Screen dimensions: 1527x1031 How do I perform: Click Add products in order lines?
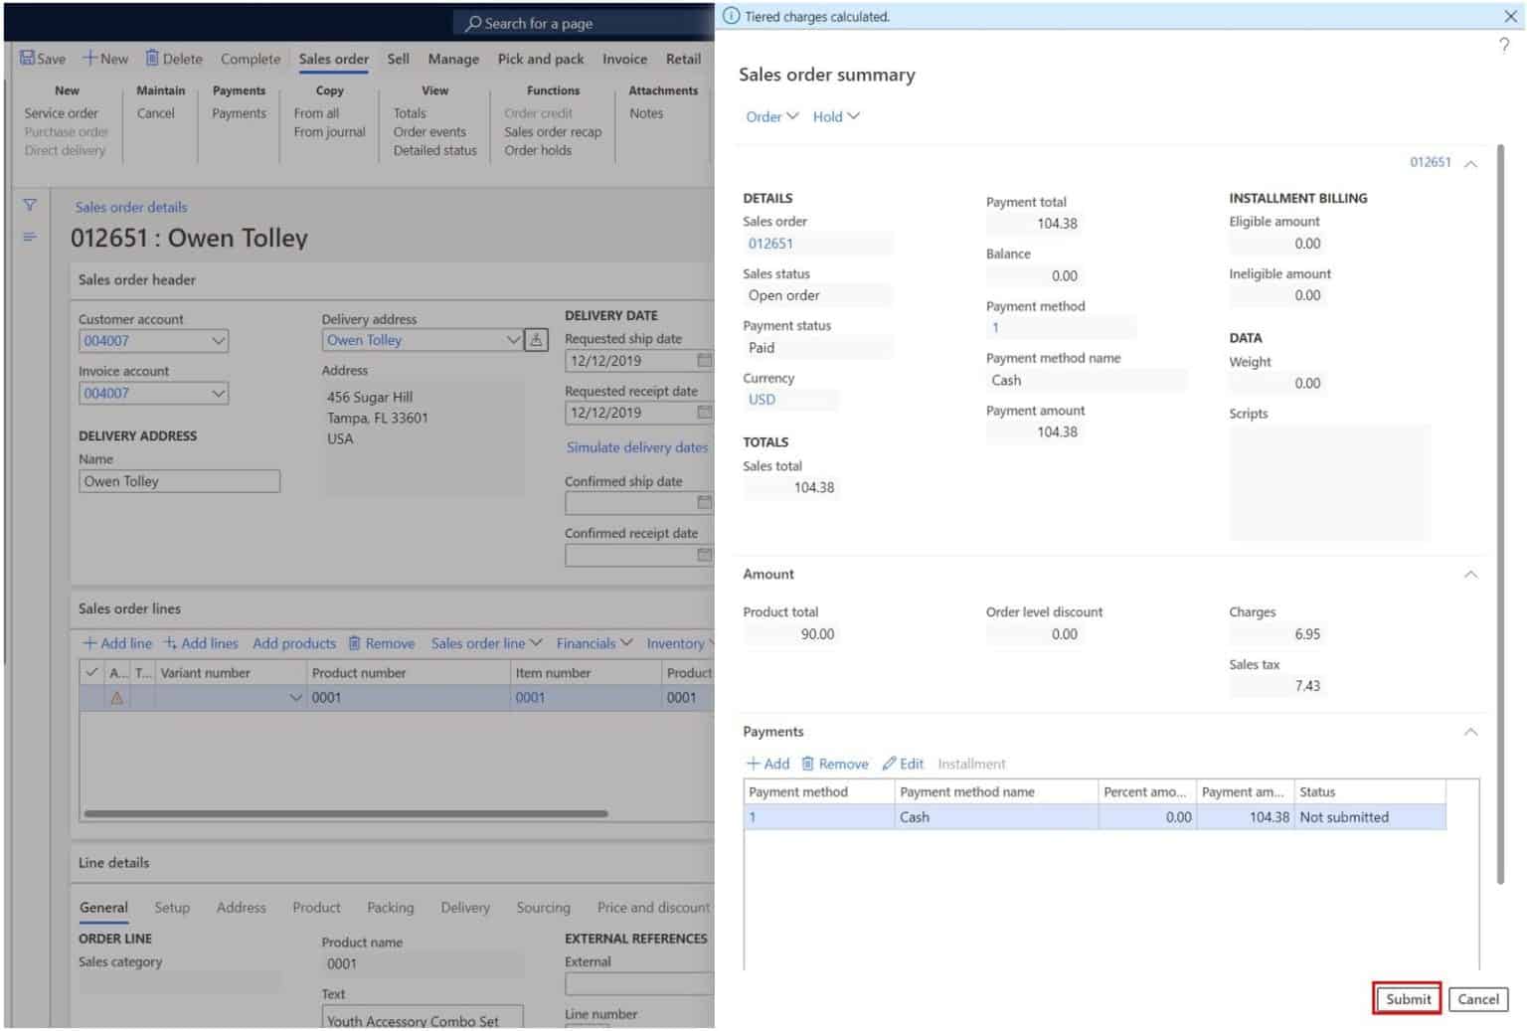pos(294,643)
